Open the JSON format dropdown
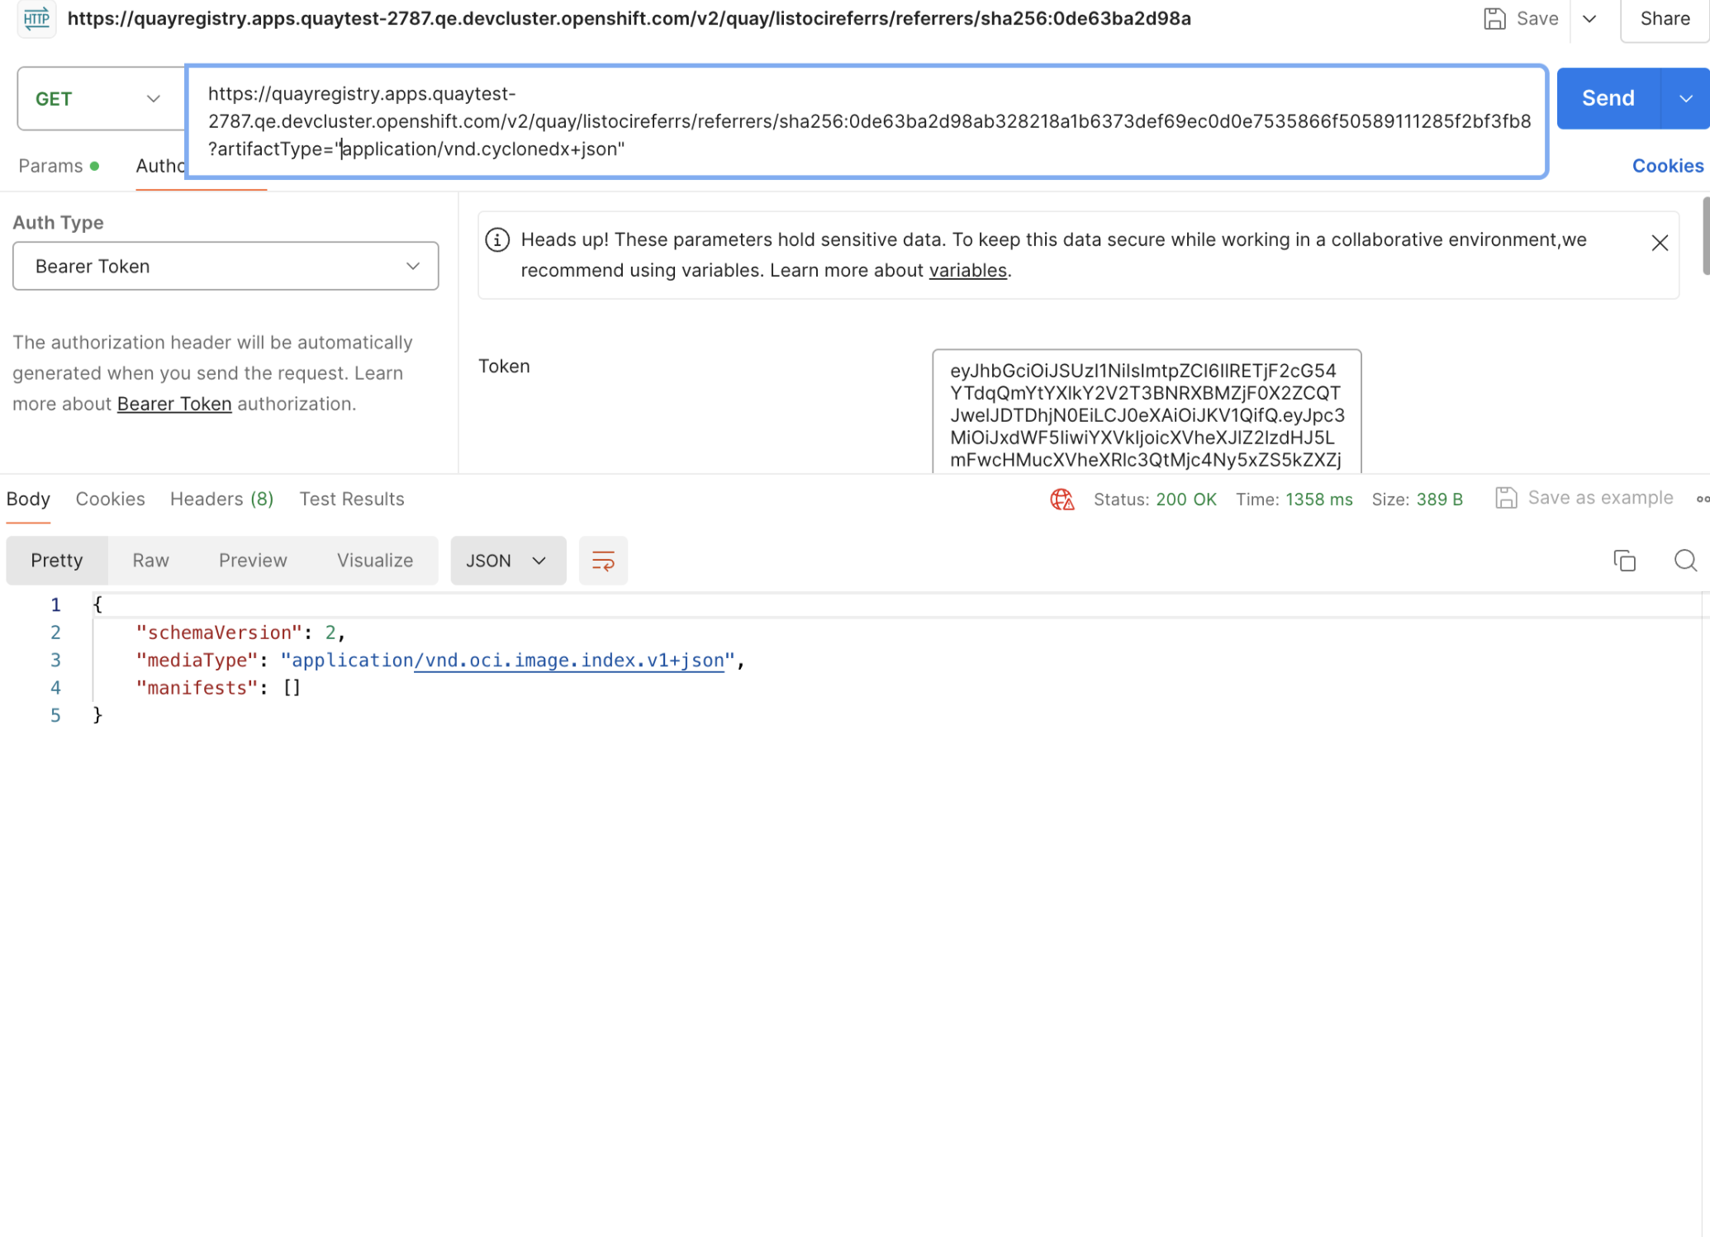Image resolution: width=1710 pixels, height=1237 pixels. pos(507,561)
